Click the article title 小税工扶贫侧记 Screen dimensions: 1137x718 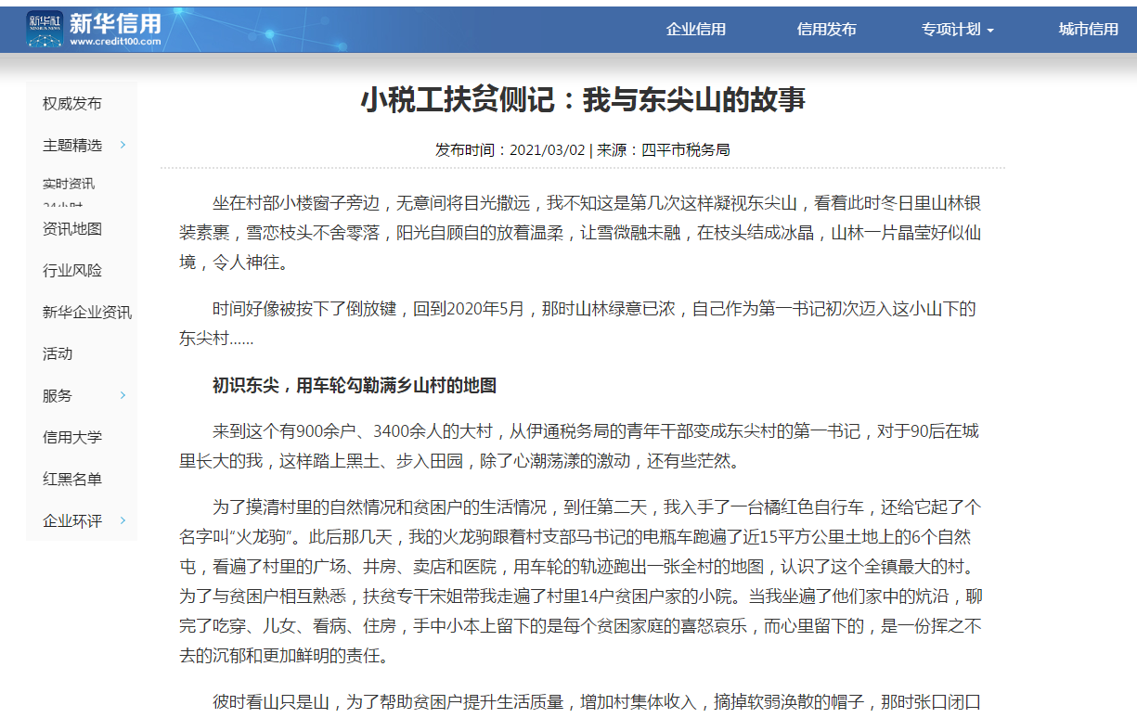583,100
